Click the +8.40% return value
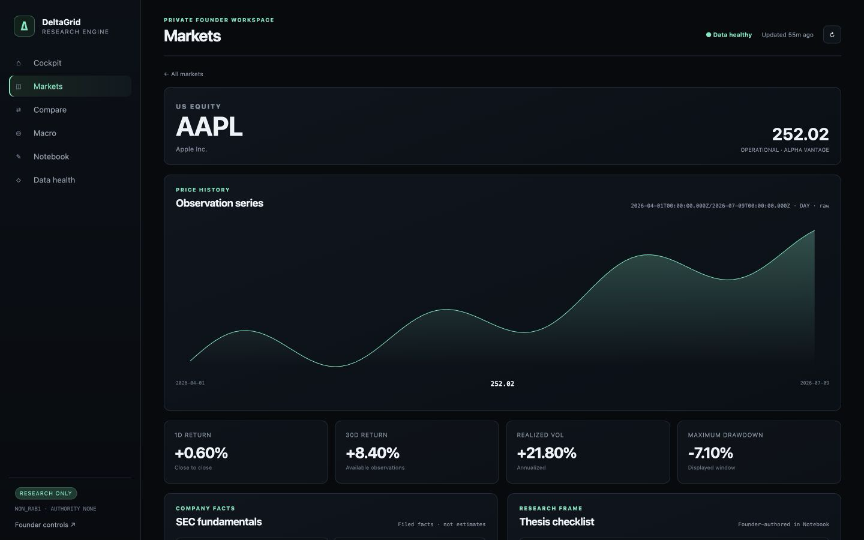The width and height of the screenshot is (864, 540). tap(373, 453)
